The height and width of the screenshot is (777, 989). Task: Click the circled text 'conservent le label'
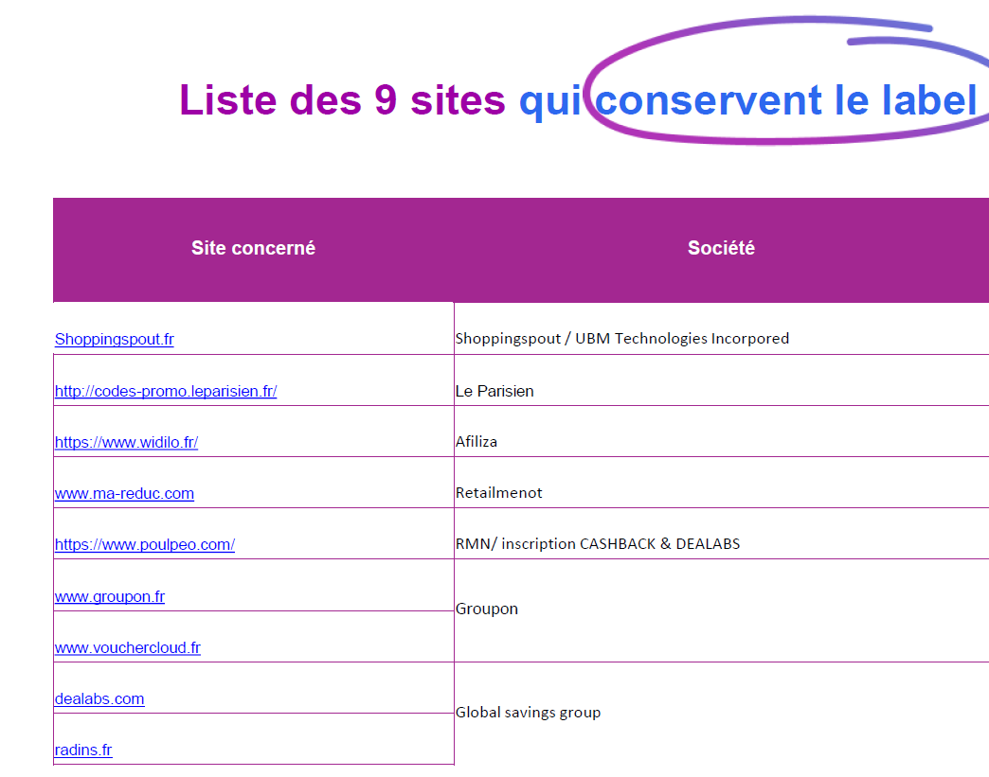[784, 100]
